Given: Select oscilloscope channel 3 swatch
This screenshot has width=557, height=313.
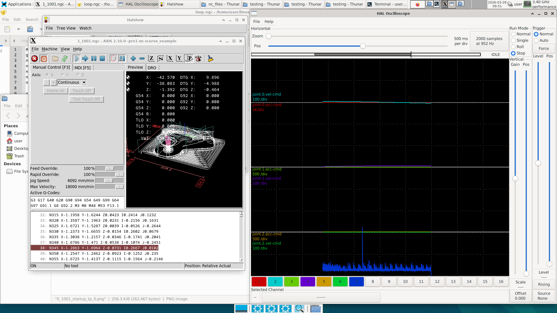Looking at the screenshot, I should (x=291, y=281).
